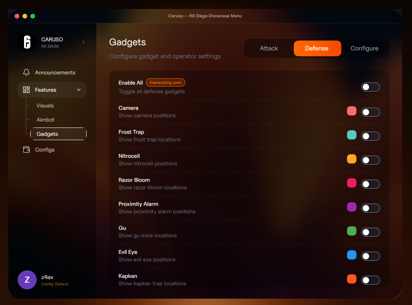Click the Gadgets page heading

click(x=128, y=42)
